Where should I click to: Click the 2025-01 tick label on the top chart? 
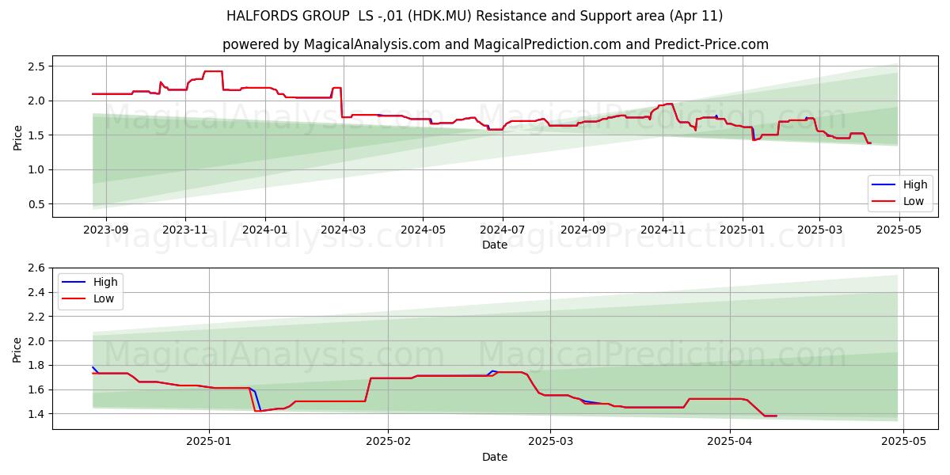(743, 230)
